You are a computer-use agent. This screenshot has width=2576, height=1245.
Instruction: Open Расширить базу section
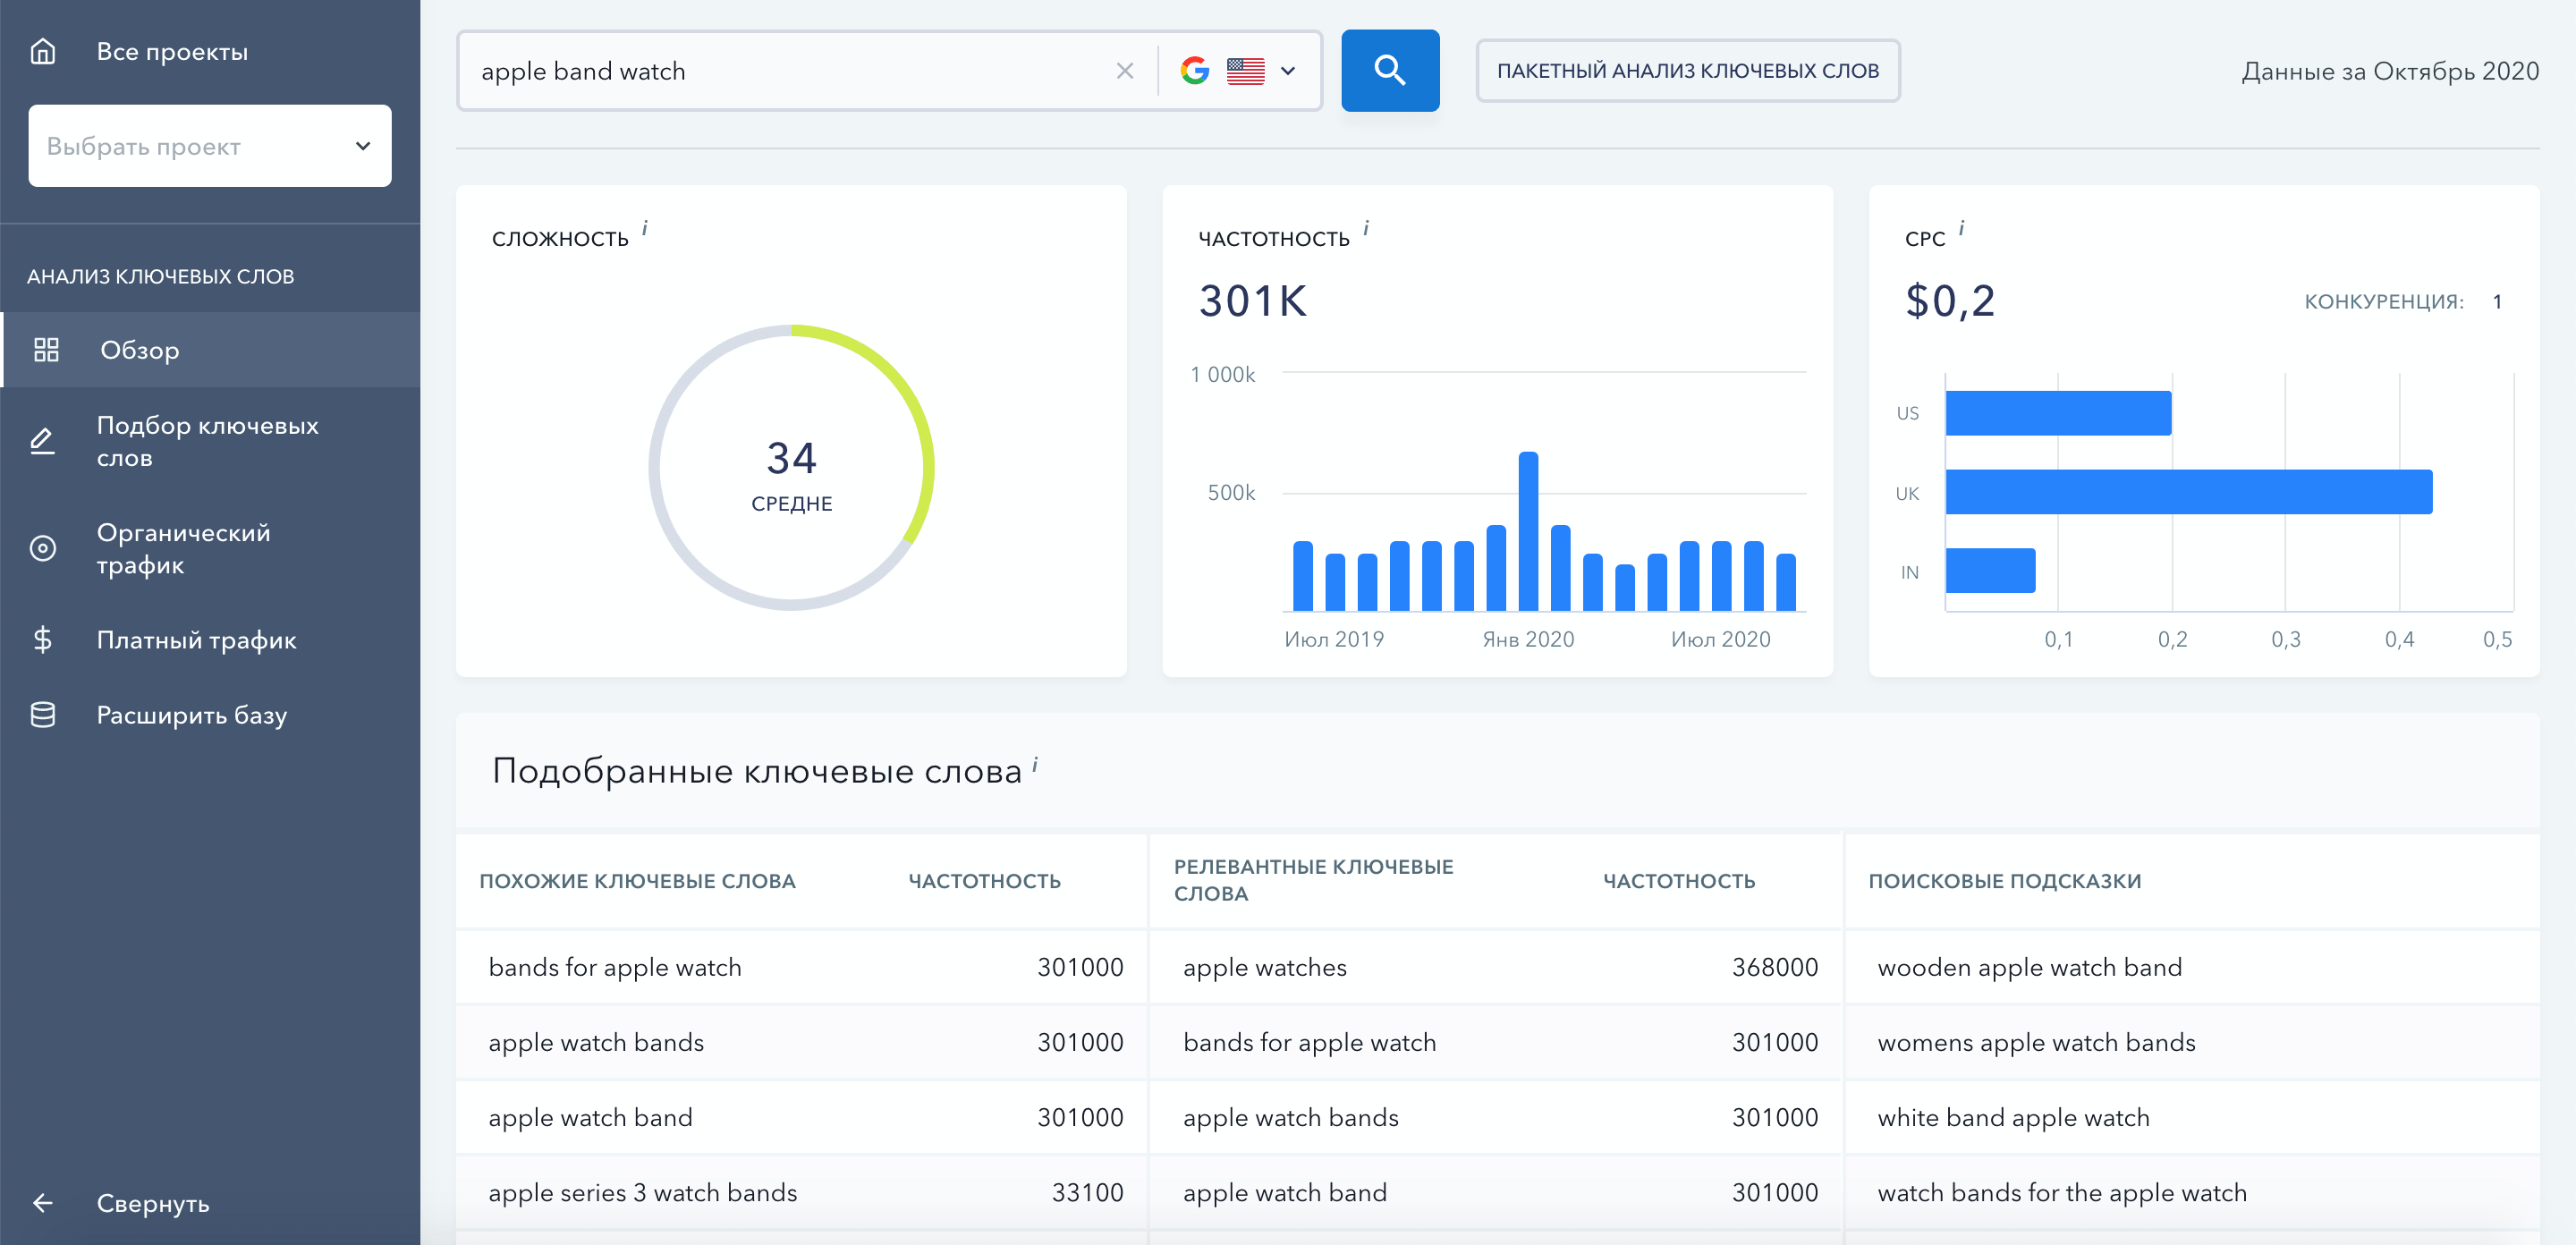click(x=192, y=715)
